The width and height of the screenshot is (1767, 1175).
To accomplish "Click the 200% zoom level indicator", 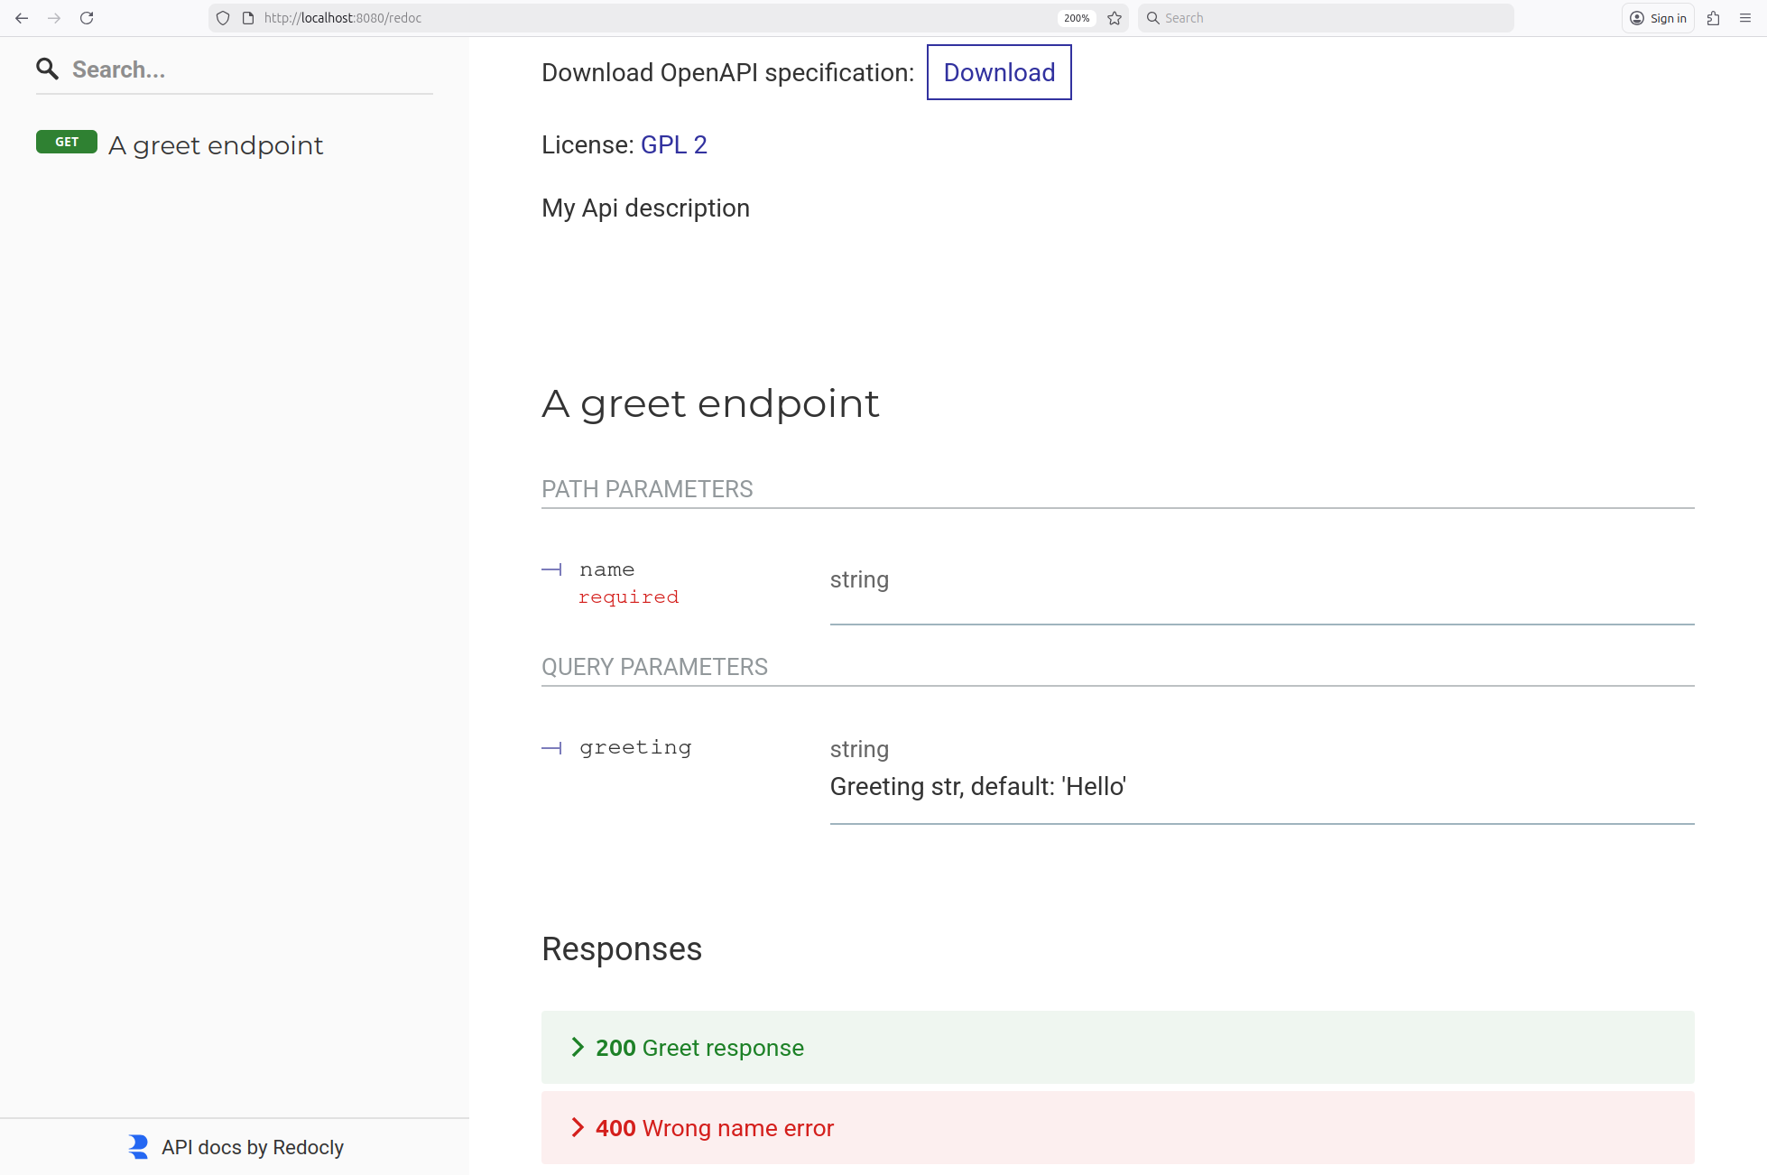I will tap(1076, 18).
